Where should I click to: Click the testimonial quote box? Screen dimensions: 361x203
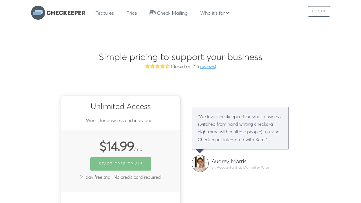(x=240, y=128)
